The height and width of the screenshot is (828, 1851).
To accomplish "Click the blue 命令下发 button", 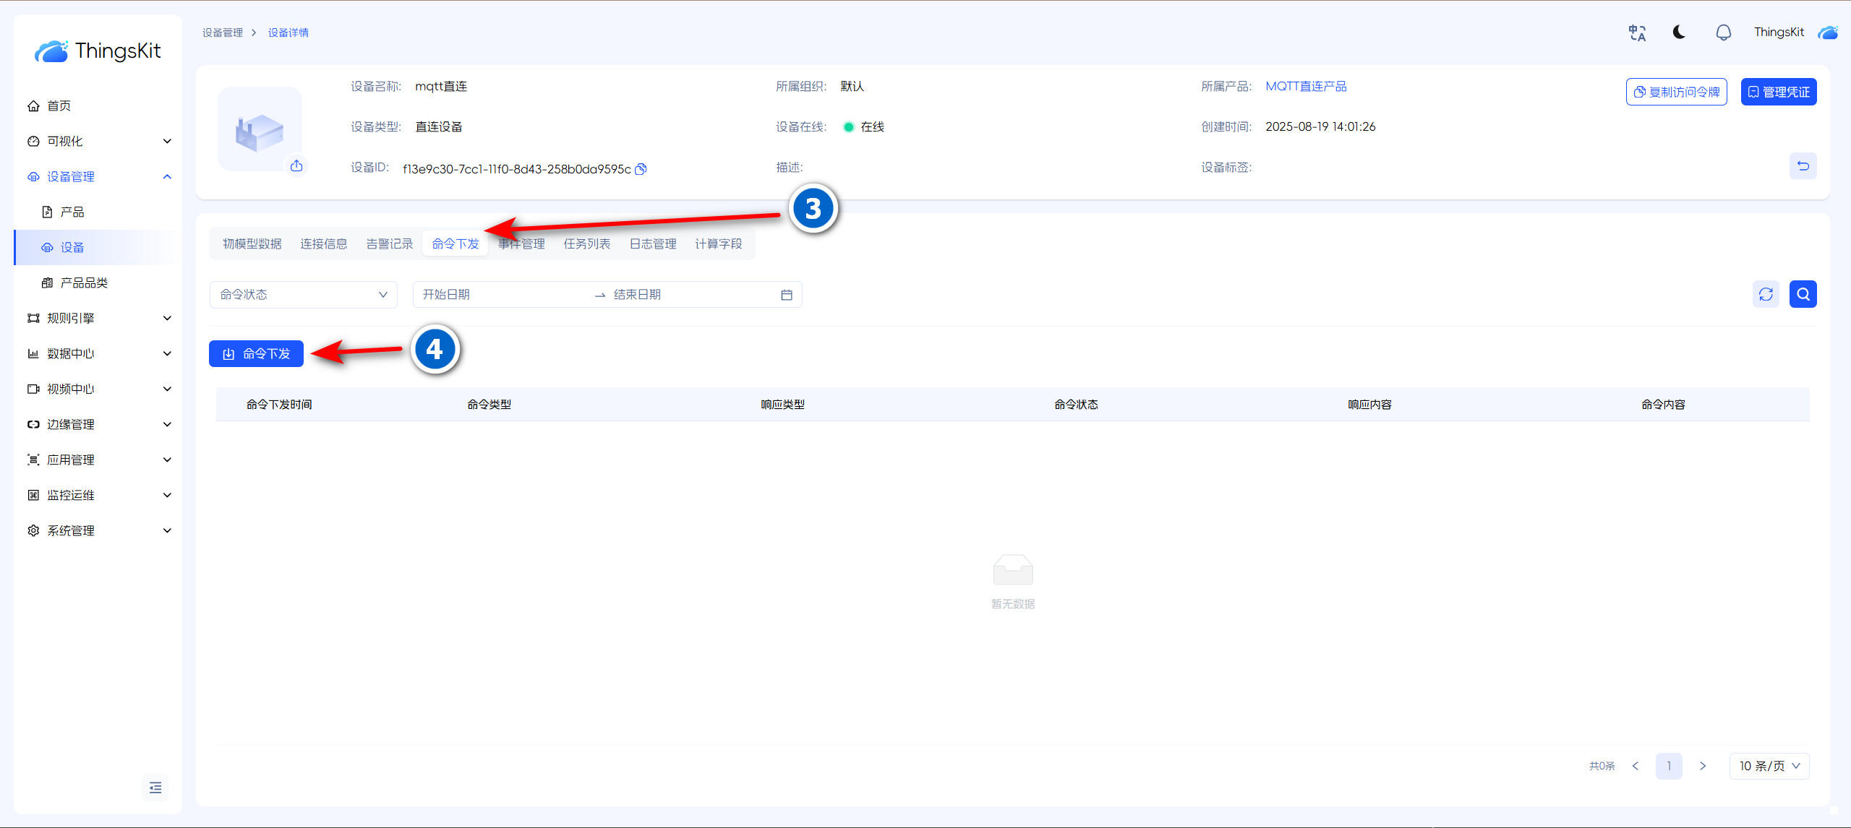I will [x=256, y=354].
